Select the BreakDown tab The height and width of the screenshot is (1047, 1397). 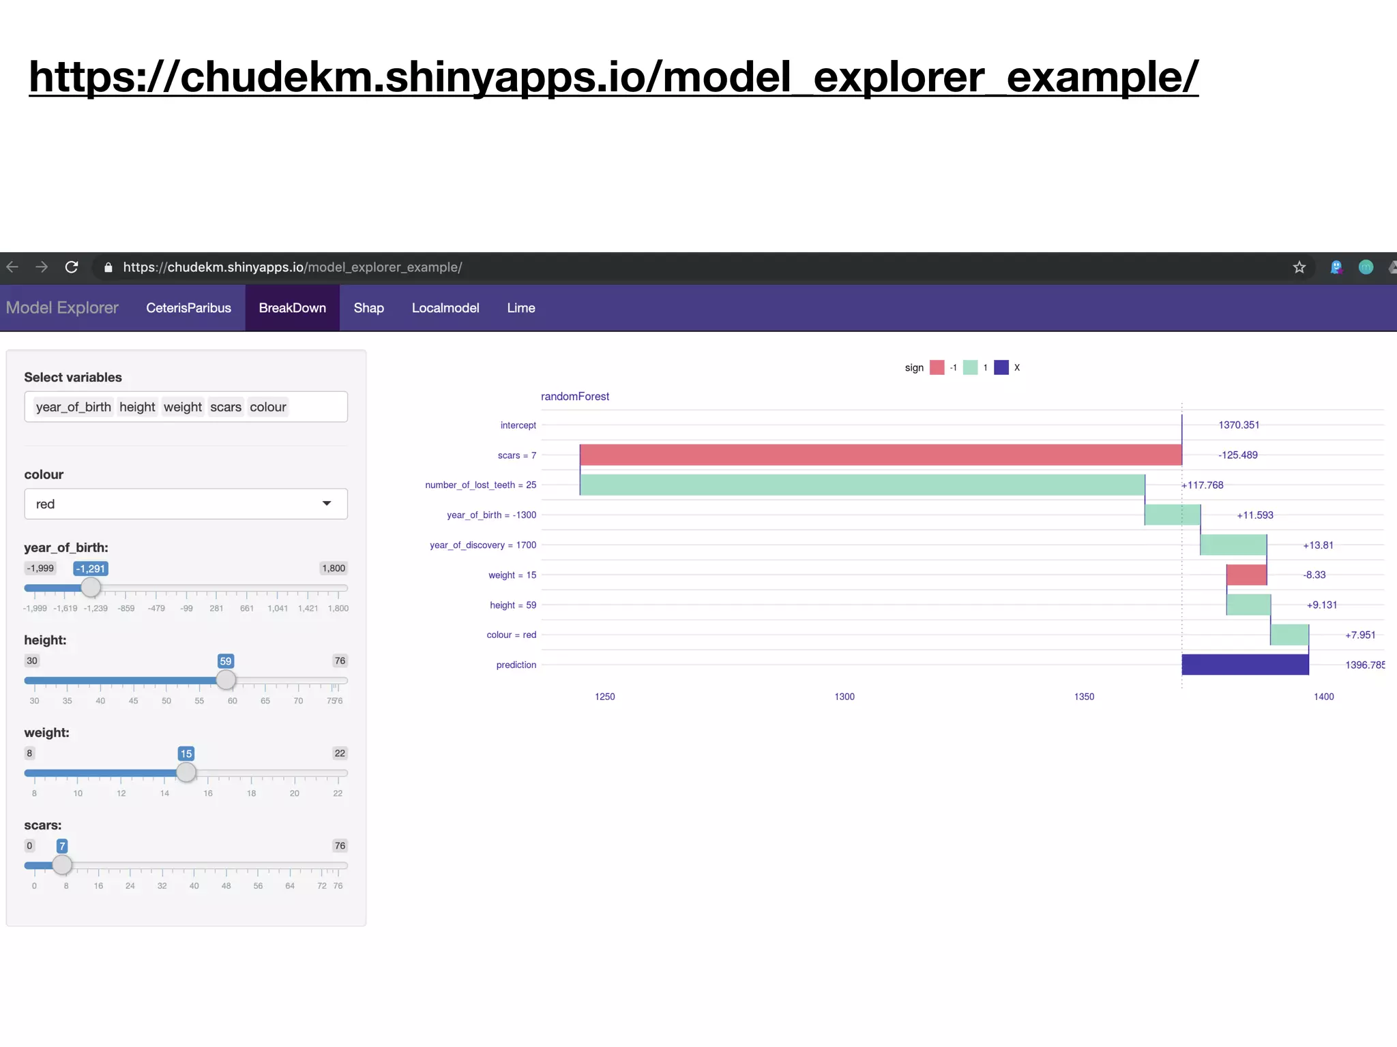[x=292, y=308]
